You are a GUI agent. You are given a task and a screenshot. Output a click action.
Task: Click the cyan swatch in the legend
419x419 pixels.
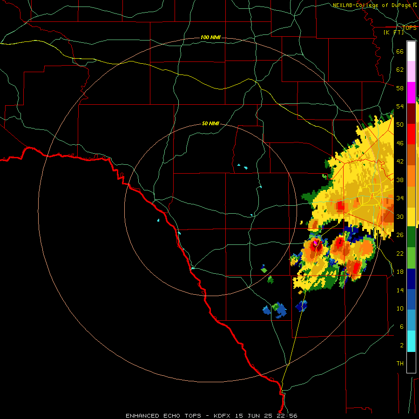coord(411,341)
